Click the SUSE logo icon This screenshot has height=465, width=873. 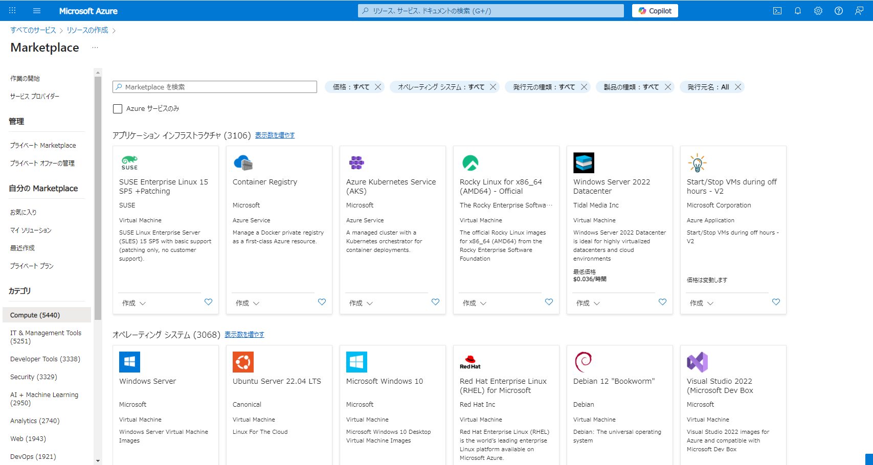129,162
